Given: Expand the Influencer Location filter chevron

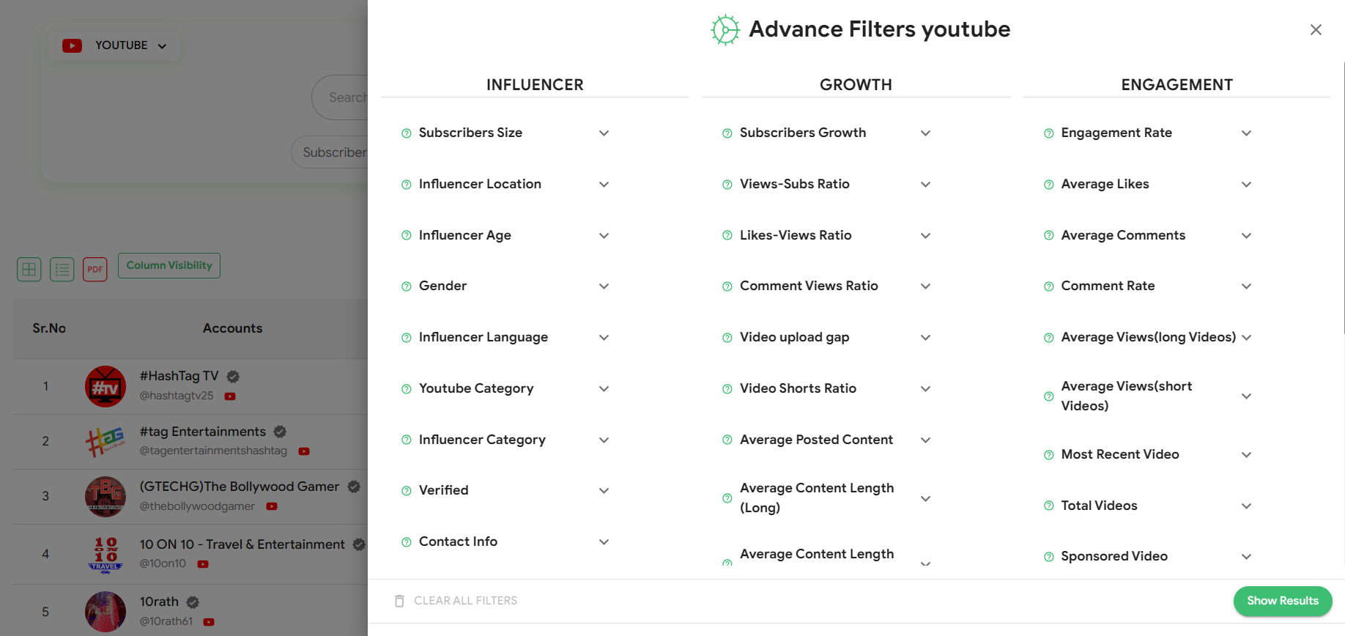Looking at the screenshot, I should [604, 185].
